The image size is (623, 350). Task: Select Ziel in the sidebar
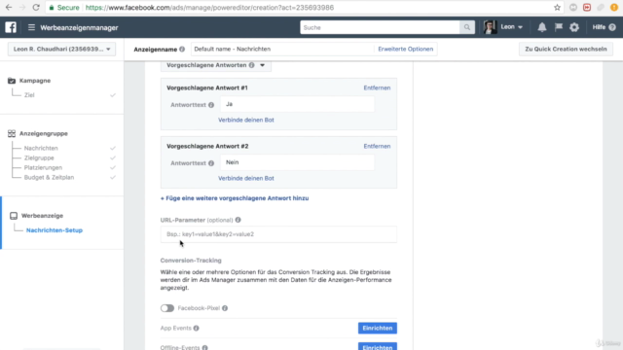[29, 95]
